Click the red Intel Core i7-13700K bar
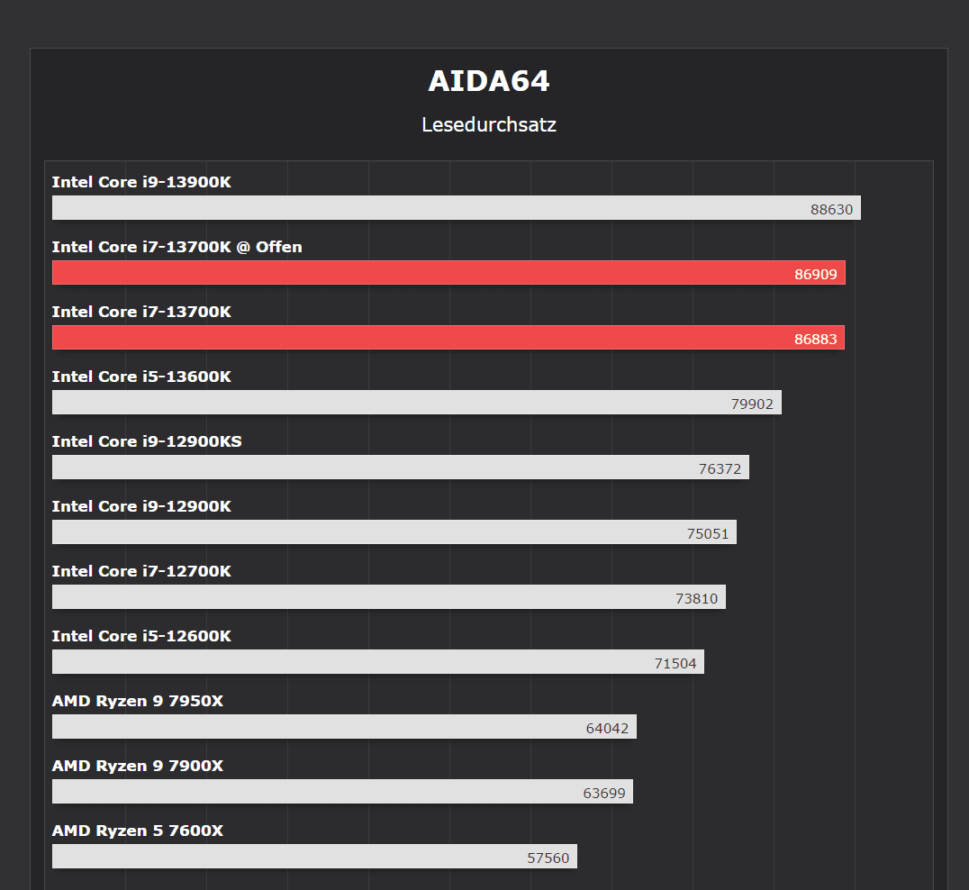The width and height of the screenshot is (969, 890). [x=448, y=338]
